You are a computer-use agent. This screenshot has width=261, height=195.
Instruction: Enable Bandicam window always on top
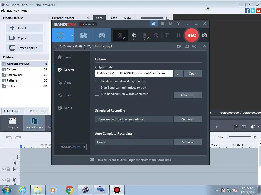[x=97, y=81]
